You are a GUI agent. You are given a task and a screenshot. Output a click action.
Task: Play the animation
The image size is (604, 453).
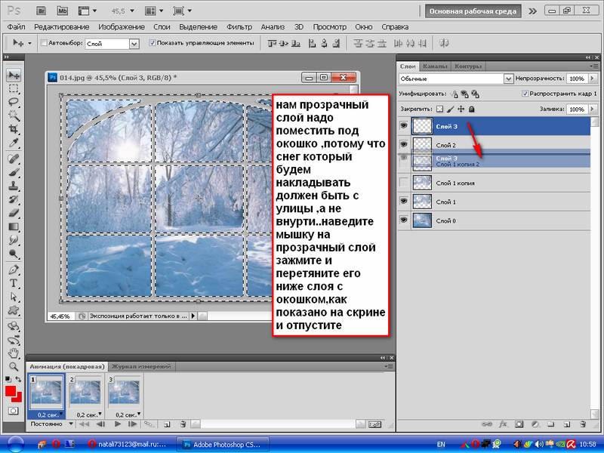(x=118, y=424)
